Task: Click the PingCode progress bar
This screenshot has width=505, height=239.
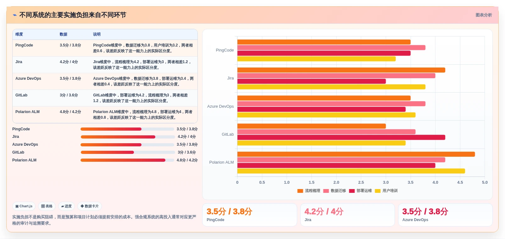Action: pos(127,129)
